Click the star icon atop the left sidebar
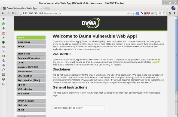This screenshot has width=178, height=117. (x=4, y=19)
